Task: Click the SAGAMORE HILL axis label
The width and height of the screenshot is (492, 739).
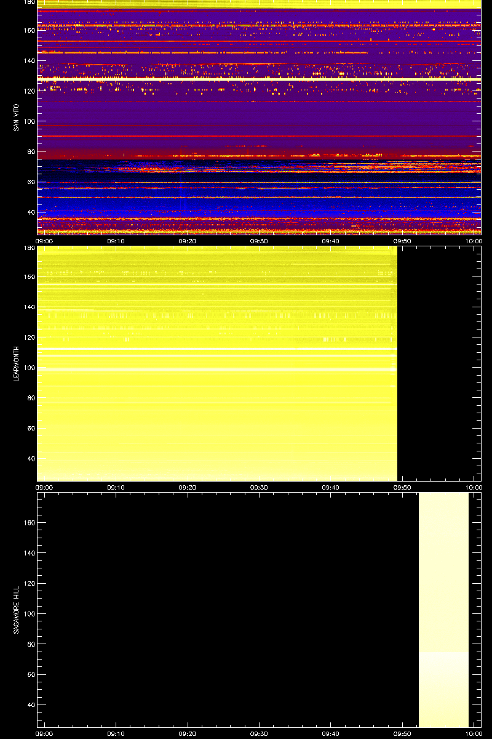Action: pyautogui.click(x=17, y=610)
